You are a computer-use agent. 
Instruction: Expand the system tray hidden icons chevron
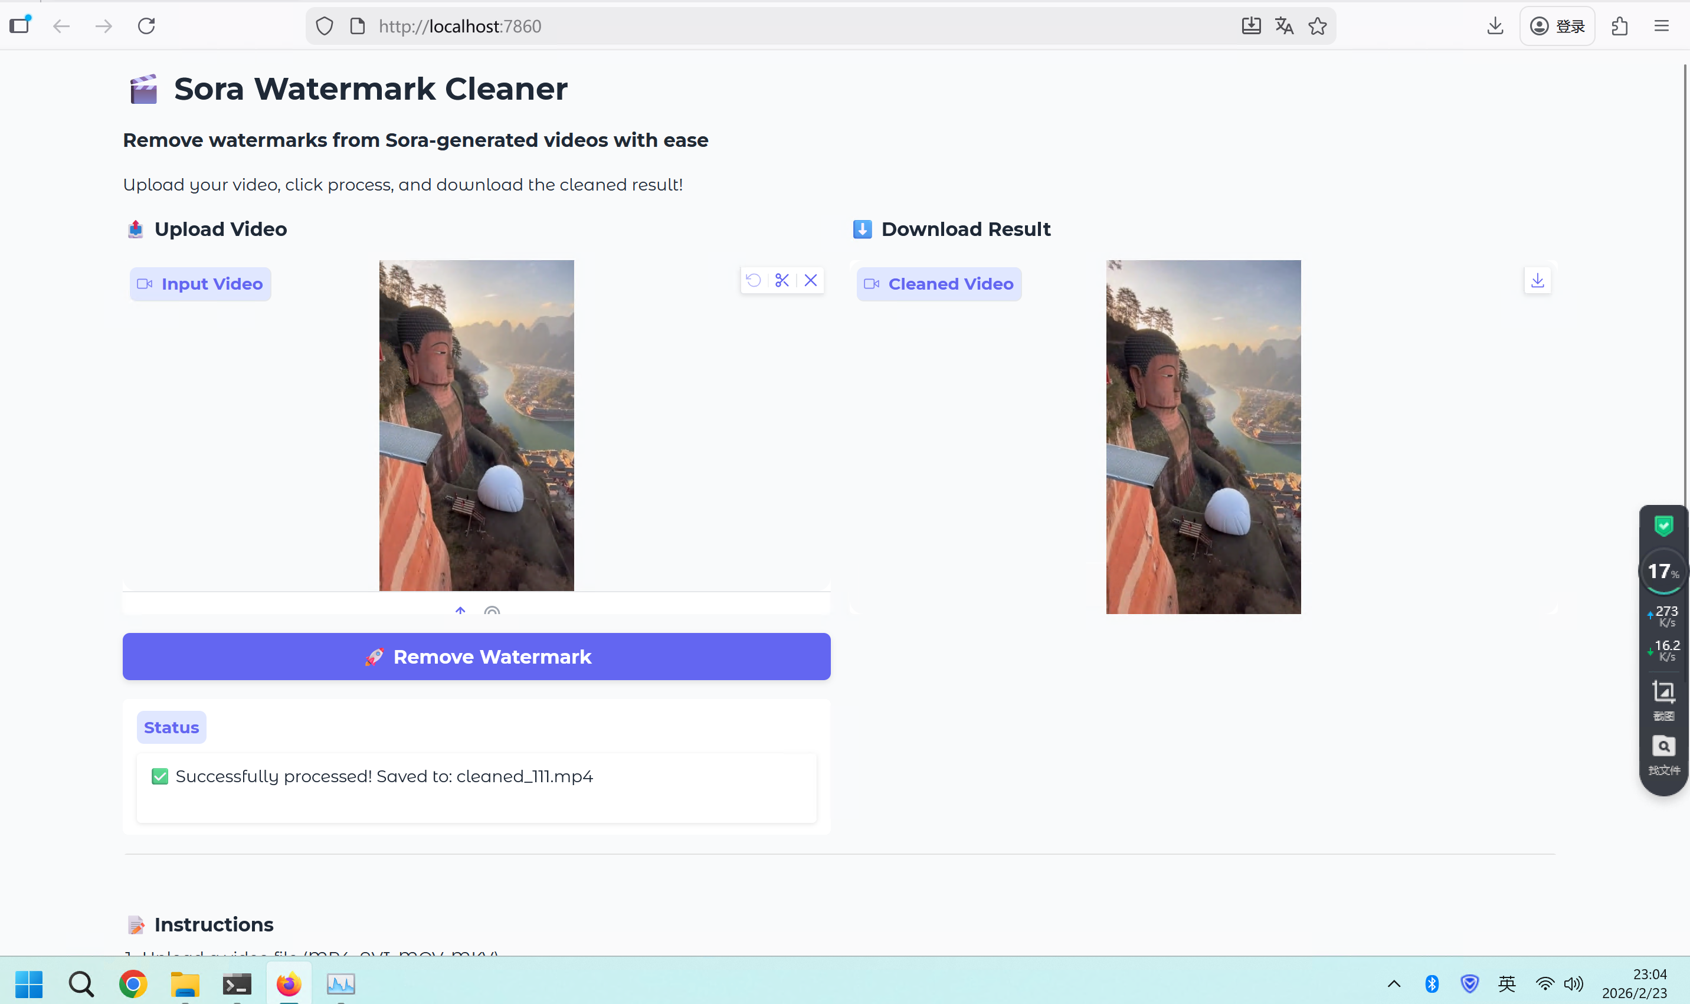coord(1394,984)
